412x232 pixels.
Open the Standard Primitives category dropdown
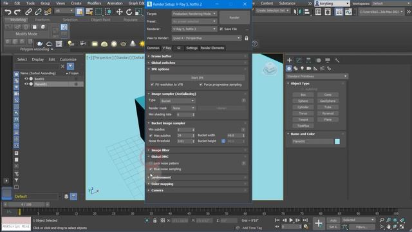pyautogui.click(x=317, y=76)
